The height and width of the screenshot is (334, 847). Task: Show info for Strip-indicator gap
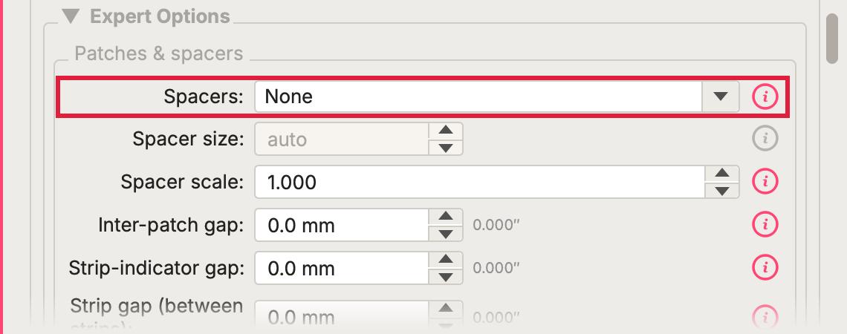point(765,267)
